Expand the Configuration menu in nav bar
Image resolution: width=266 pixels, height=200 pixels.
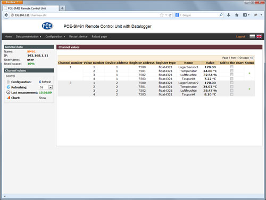tap(55, 36)
